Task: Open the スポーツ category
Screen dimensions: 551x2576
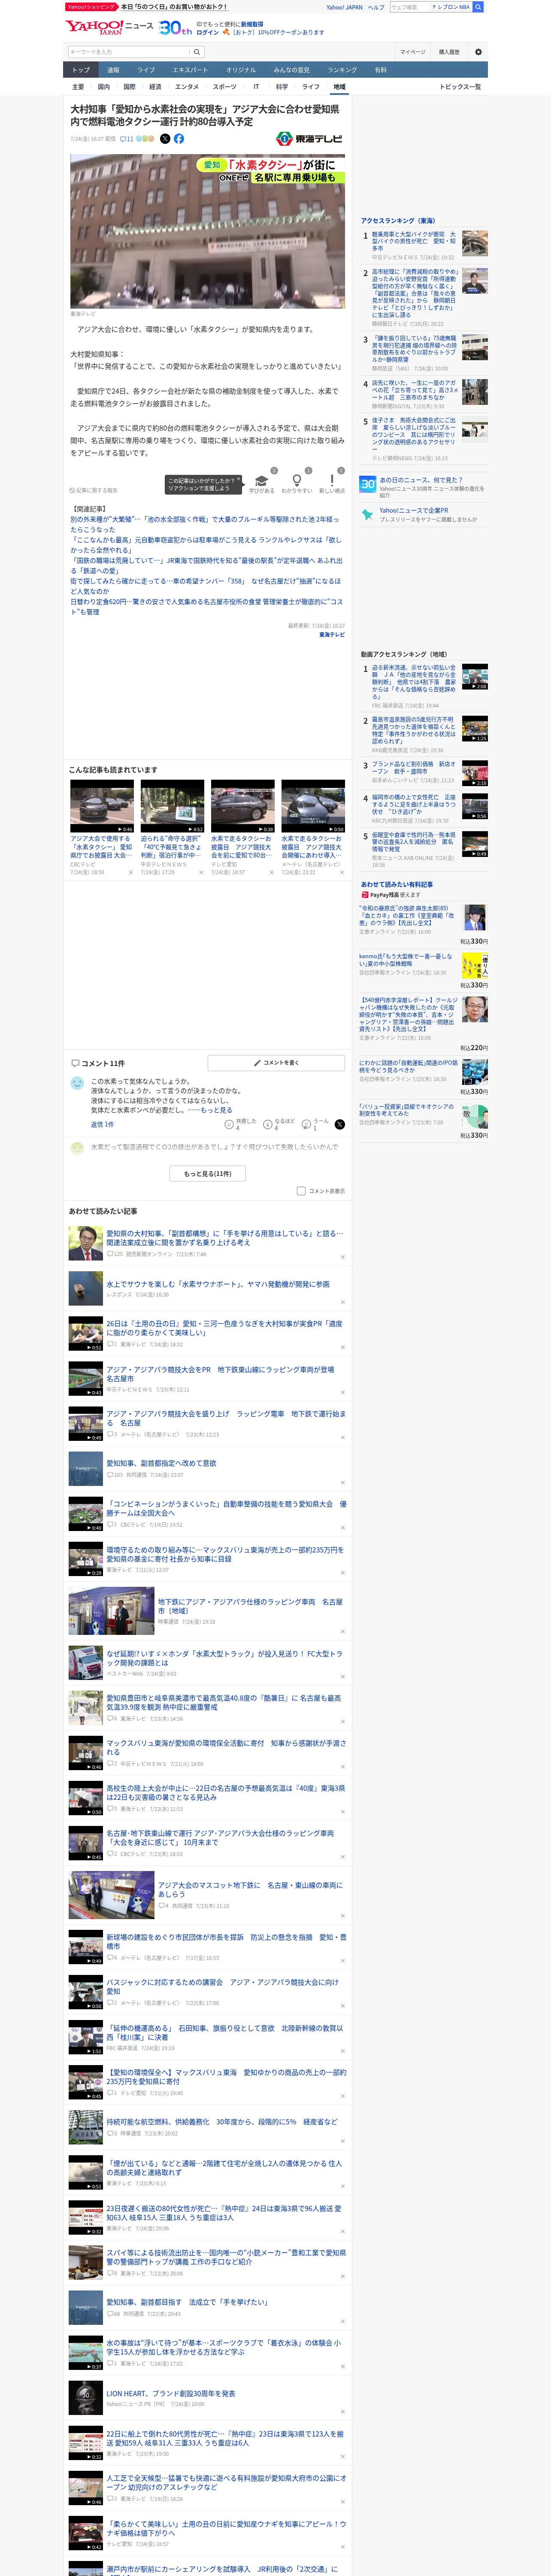Action: coord(225,87)
